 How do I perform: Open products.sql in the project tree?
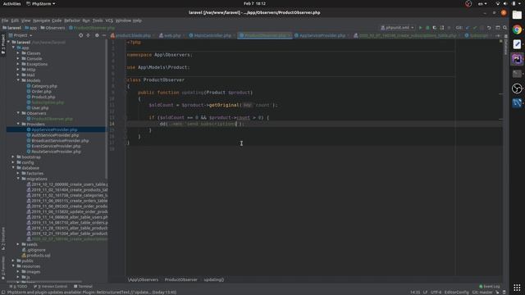(39, 255)
